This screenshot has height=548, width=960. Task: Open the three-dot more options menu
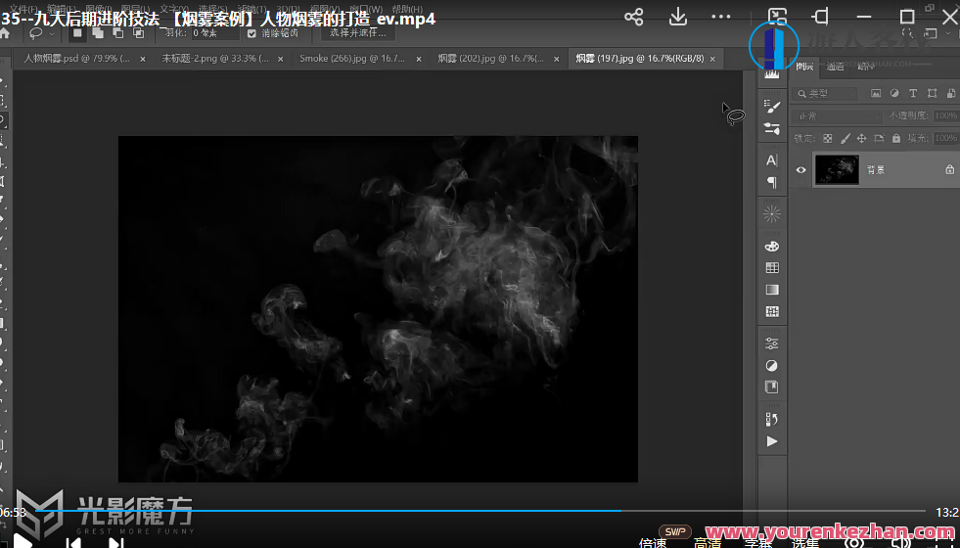pos(721,17)
